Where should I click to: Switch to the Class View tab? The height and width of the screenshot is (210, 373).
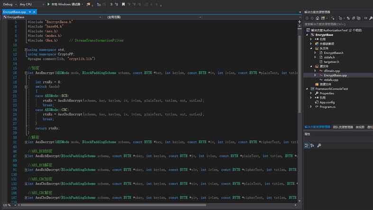coord(360,127)
